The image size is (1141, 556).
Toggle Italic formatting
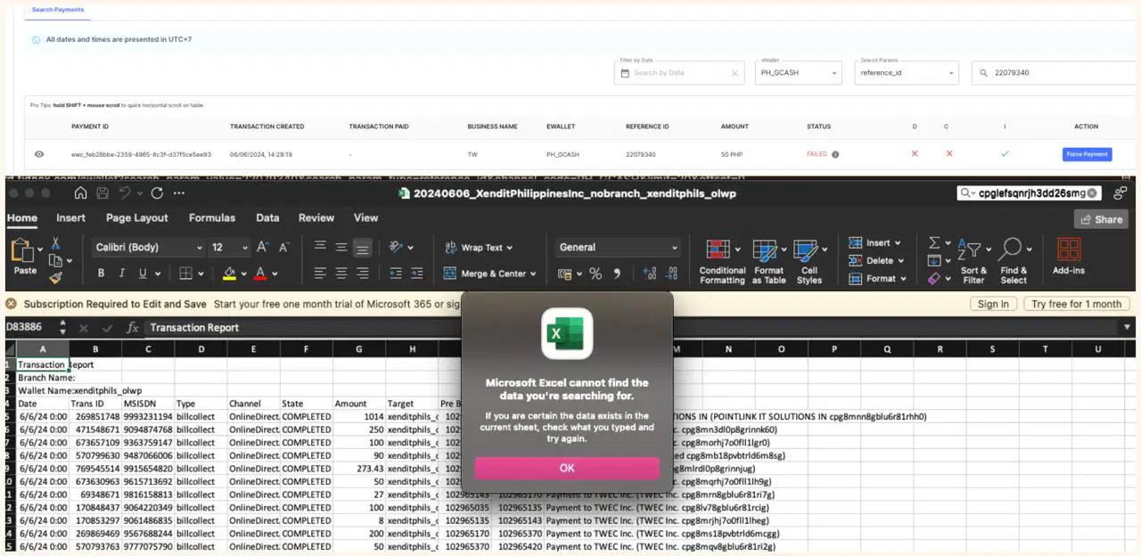122,274
